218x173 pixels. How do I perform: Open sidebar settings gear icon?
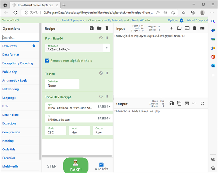pos(213,168)
